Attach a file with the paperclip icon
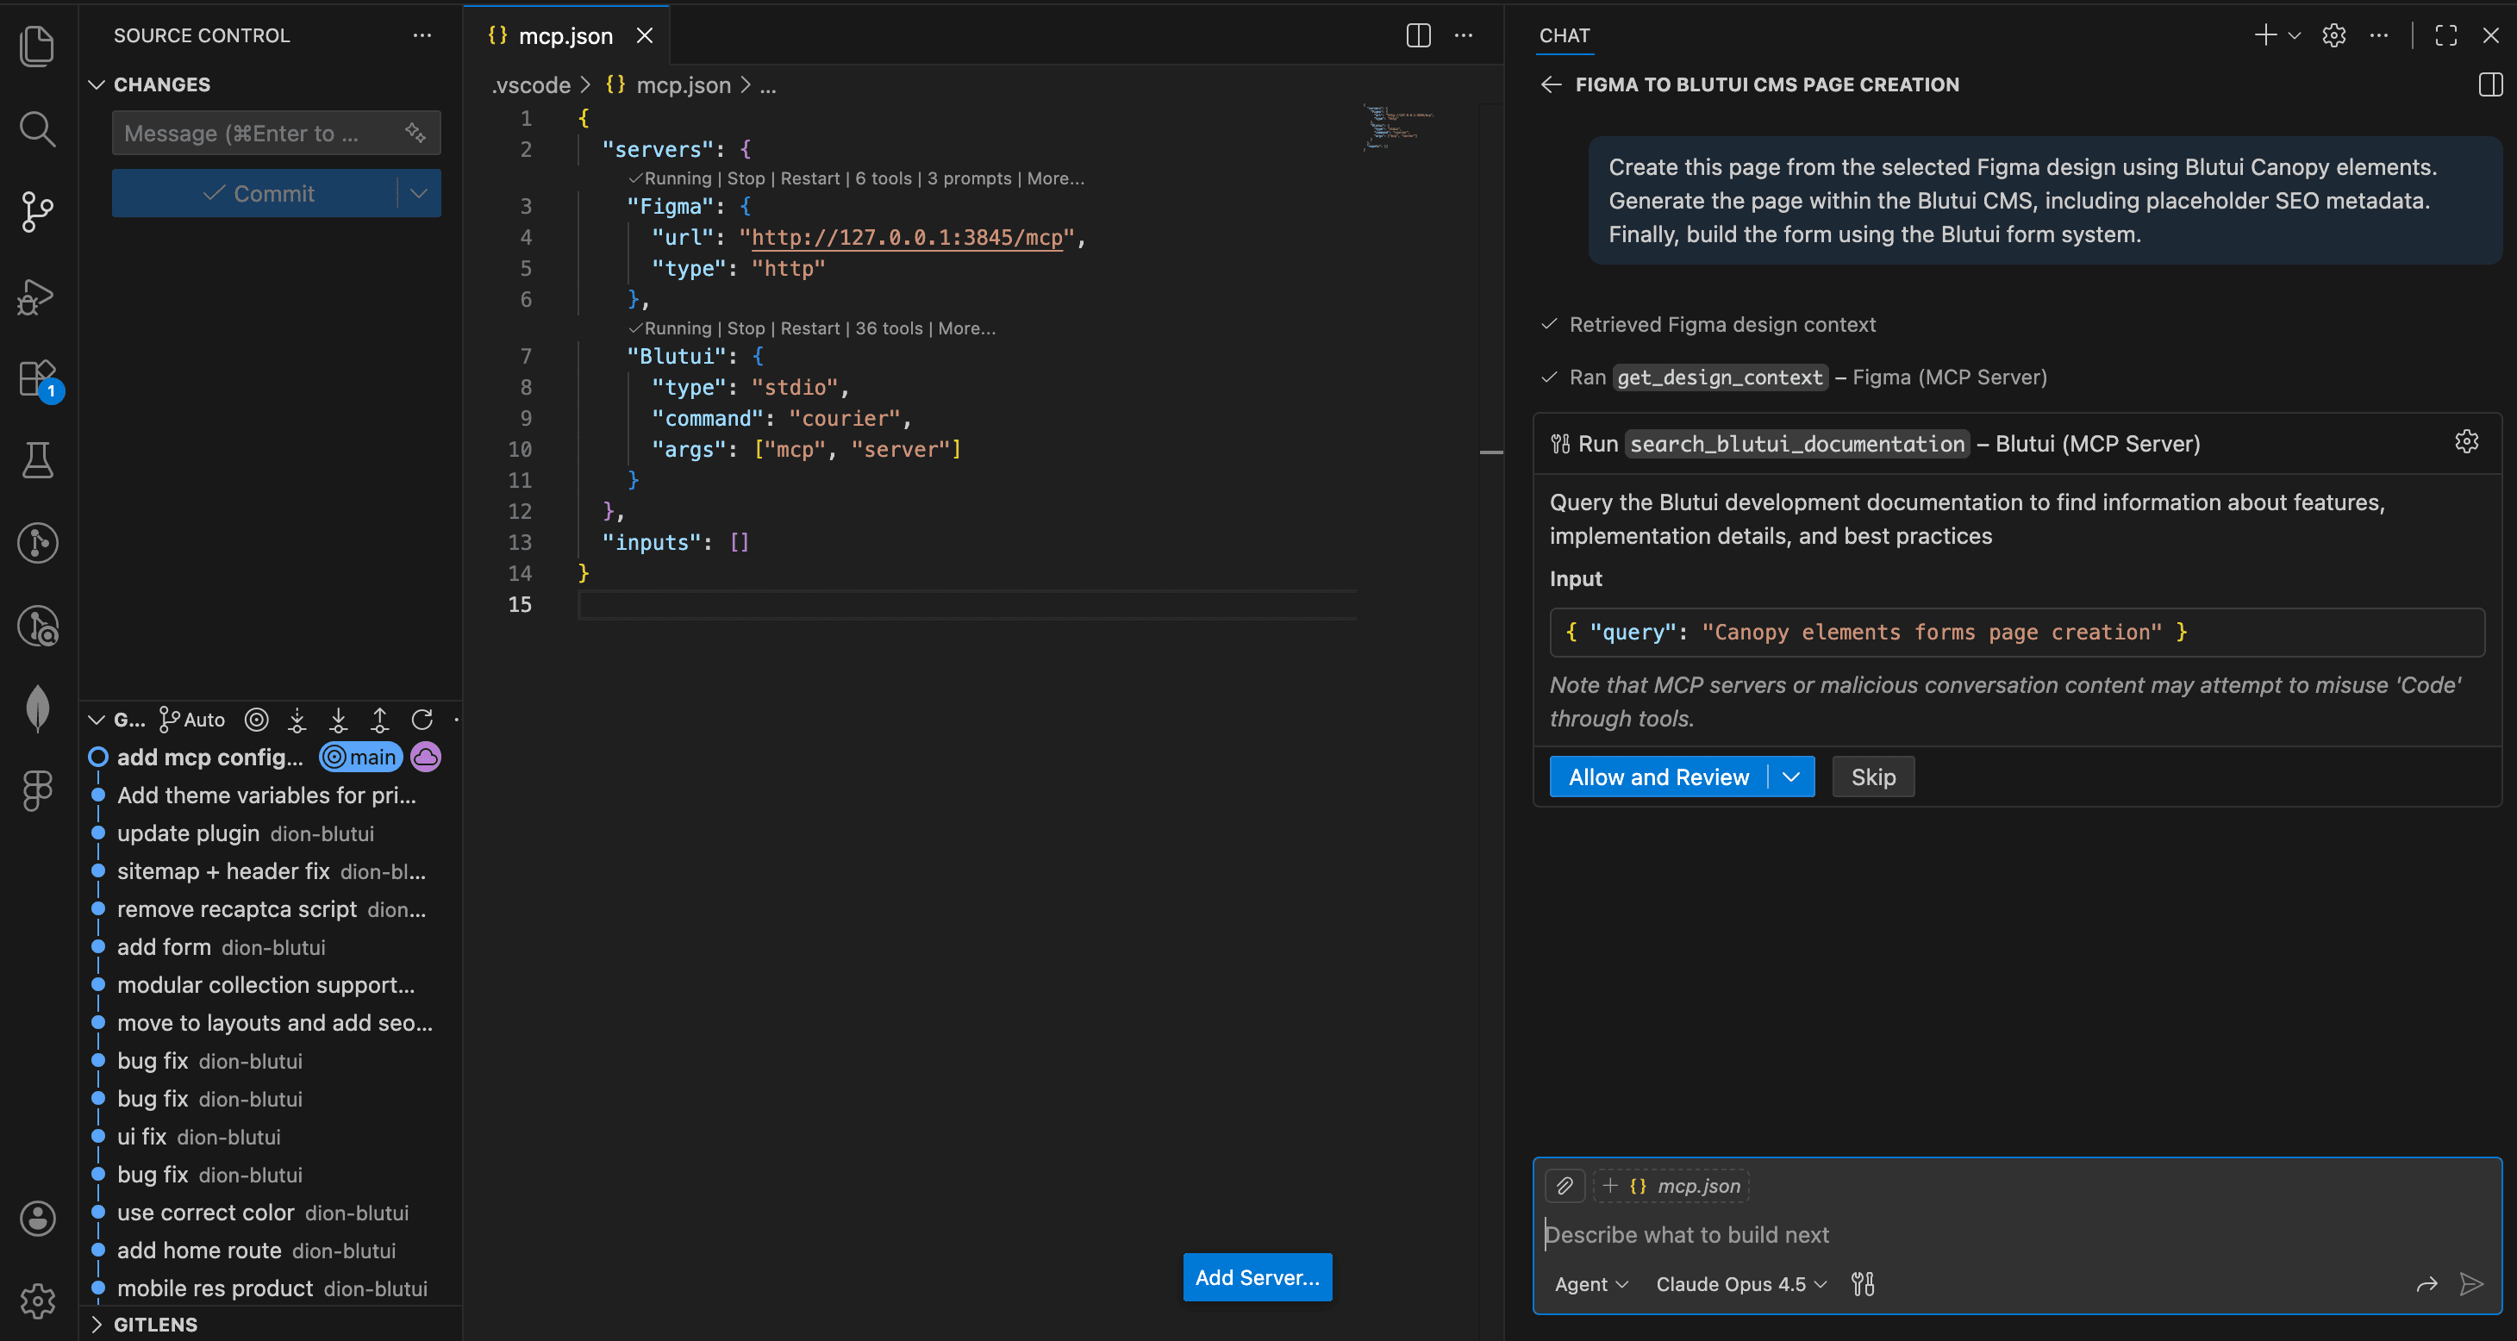2517x1341 pixels. click(x=1564, y=1186)
